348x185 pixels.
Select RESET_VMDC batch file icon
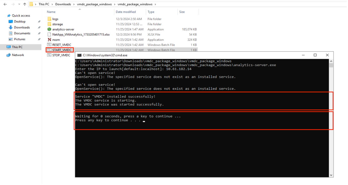pyautogui.click(x=49, y=45)
